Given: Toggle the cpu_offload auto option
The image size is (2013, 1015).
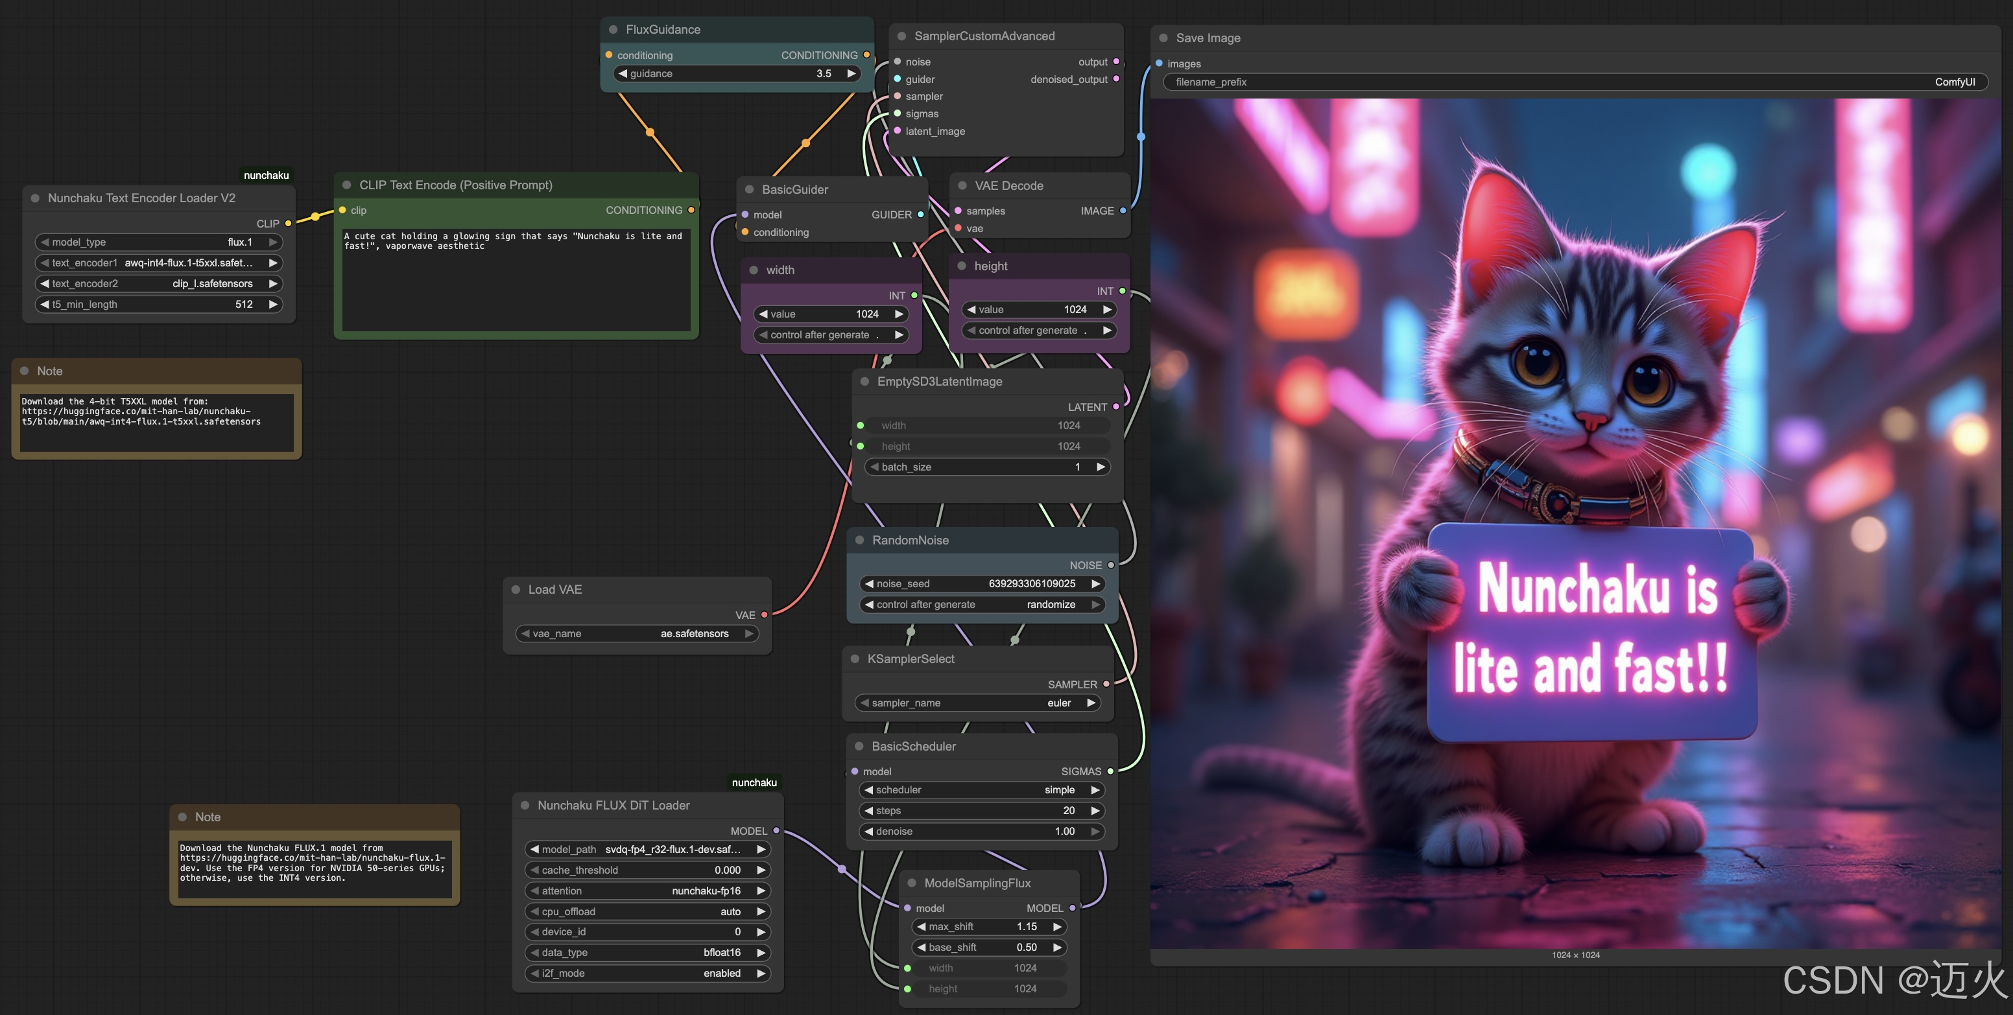Looking at the screenshot, I should coord(647,911).
